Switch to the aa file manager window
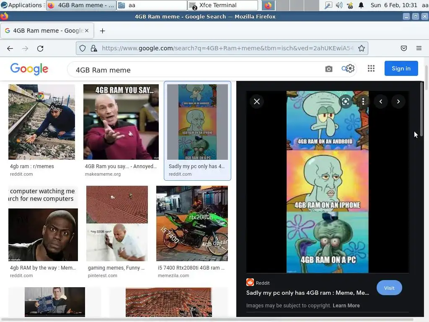Image resolution: width=429 pixels, height=322 pixels. pyautogui.click(x=152, y=5)
